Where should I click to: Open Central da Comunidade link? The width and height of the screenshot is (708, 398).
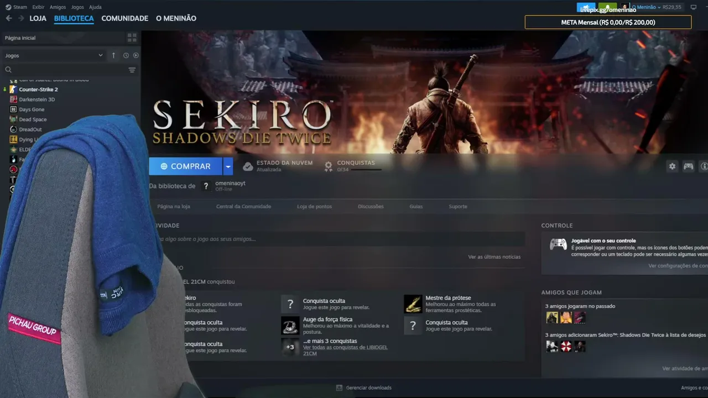click(243, 206)
